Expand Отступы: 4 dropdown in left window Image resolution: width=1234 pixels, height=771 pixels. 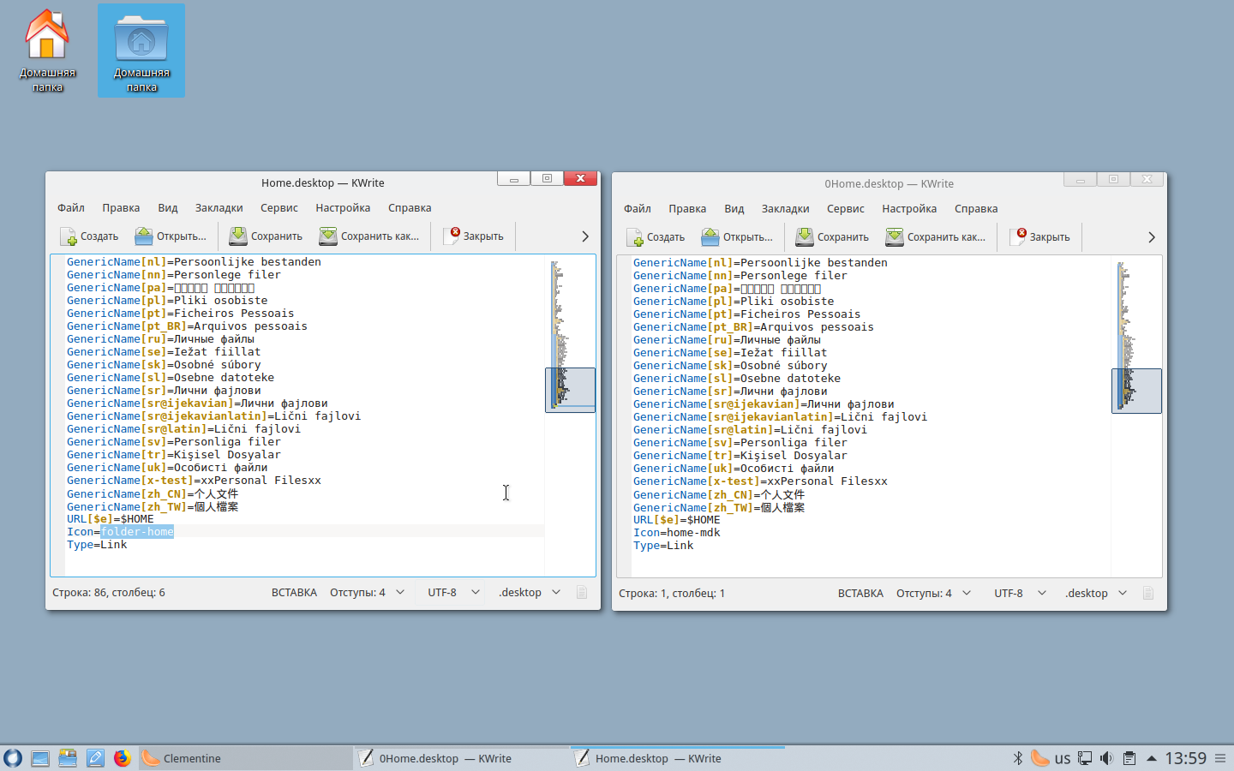(x=367, y=593)
